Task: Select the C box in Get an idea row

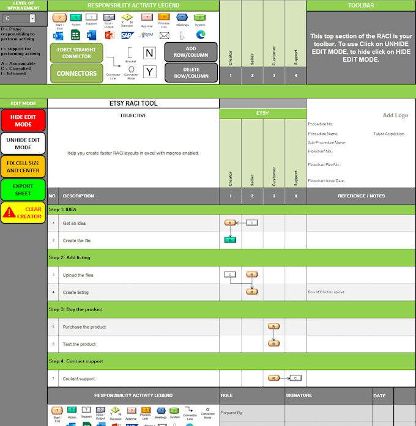Action: click(x=252, y=223)
